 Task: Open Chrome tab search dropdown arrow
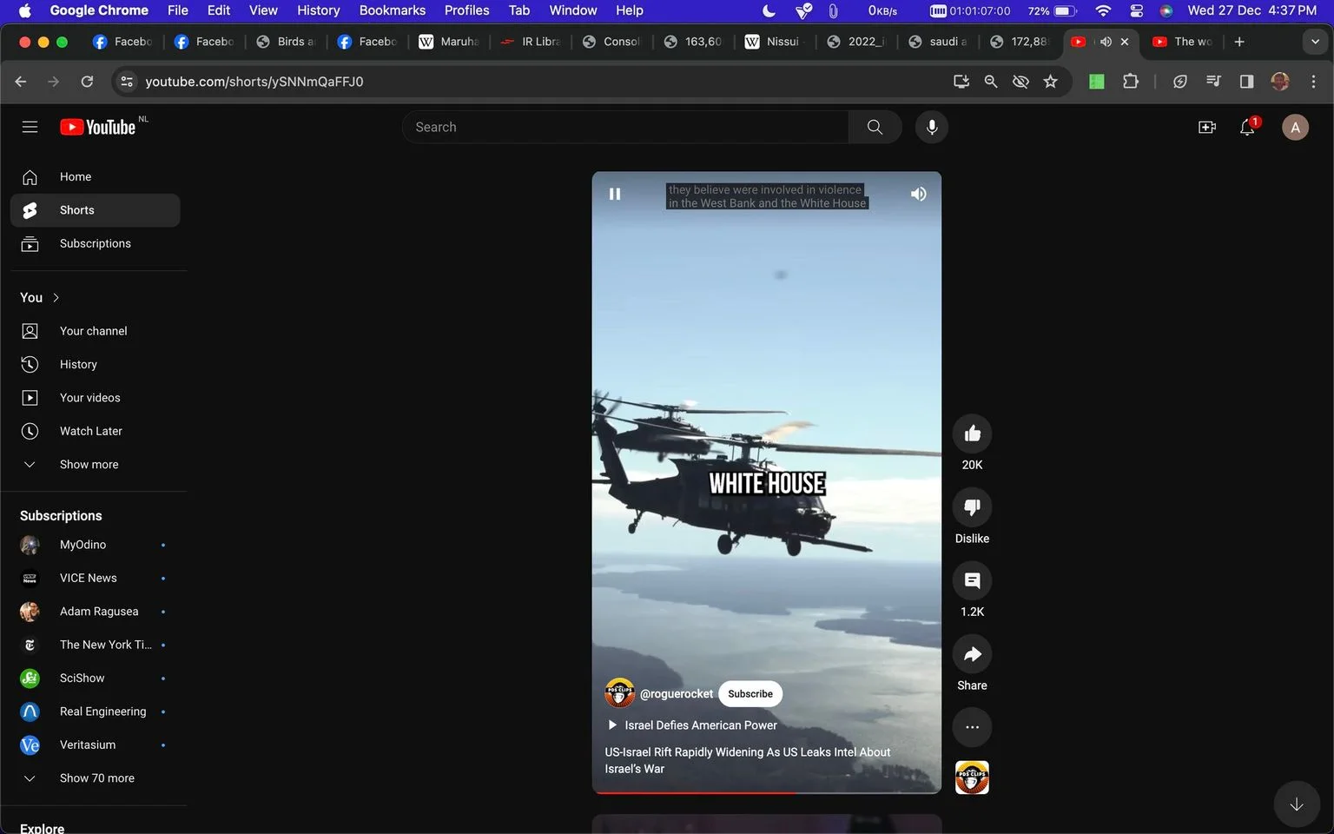(1314, 42)
